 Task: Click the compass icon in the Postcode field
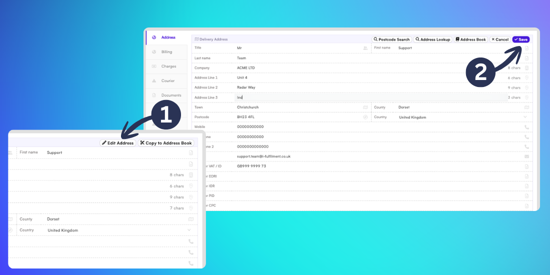point(365,117)
